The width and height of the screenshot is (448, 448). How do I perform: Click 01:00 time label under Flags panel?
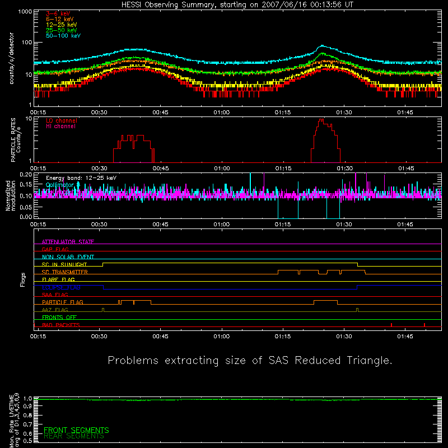coord(221,337)
